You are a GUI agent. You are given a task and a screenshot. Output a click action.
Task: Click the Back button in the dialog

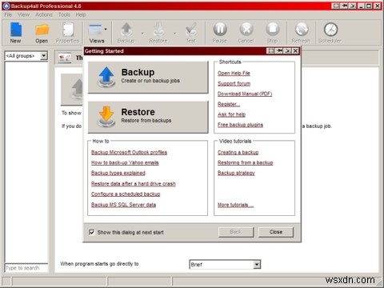tap(236, 232)
